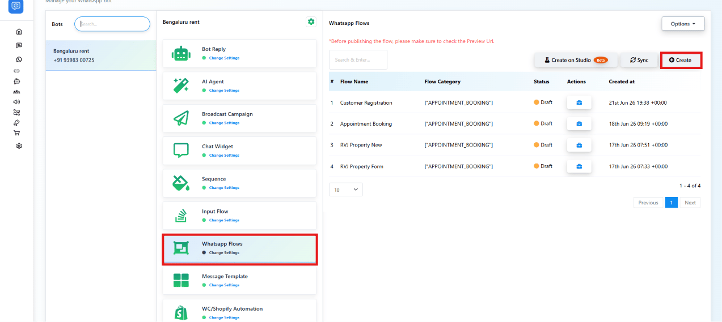Click Change Settings under Chat Widget
The width and height of the screenshot is (722, 322).
click(x=224, y=155)
